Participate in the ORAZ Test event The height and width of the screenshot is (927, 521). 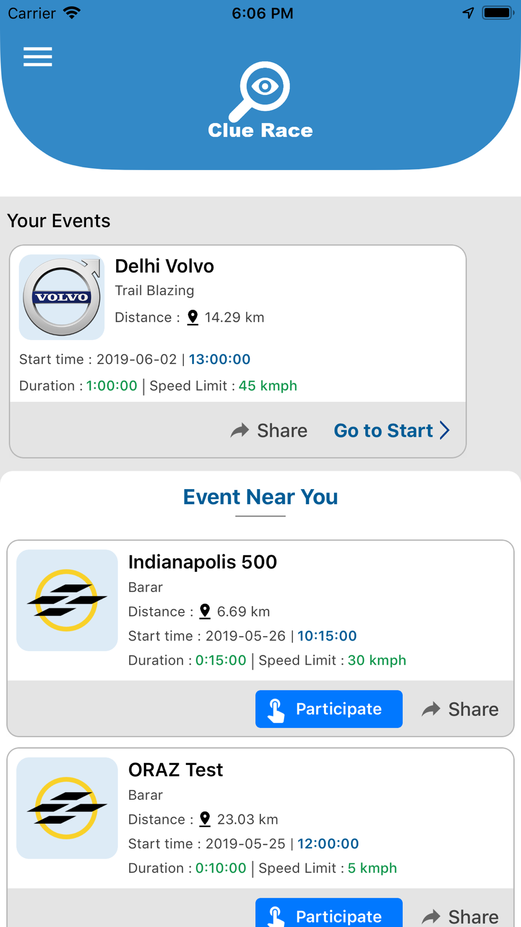click(329, 914)
